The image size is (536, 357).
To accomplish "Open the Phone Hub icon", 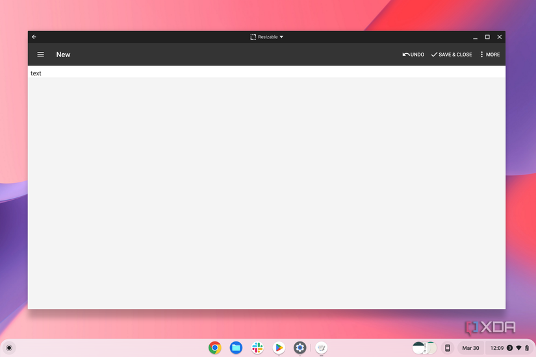I will pyautogui.click(x=447, y=348).
